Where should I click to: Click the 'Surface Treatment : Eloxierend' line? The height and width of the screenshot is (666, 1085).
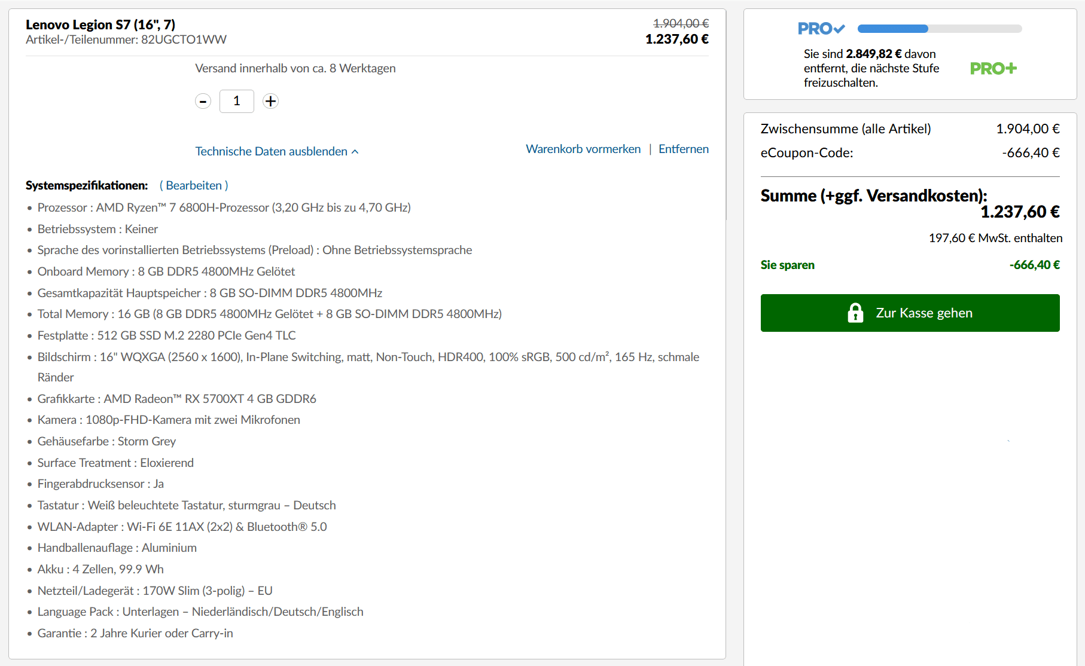(x=115, y=463)
